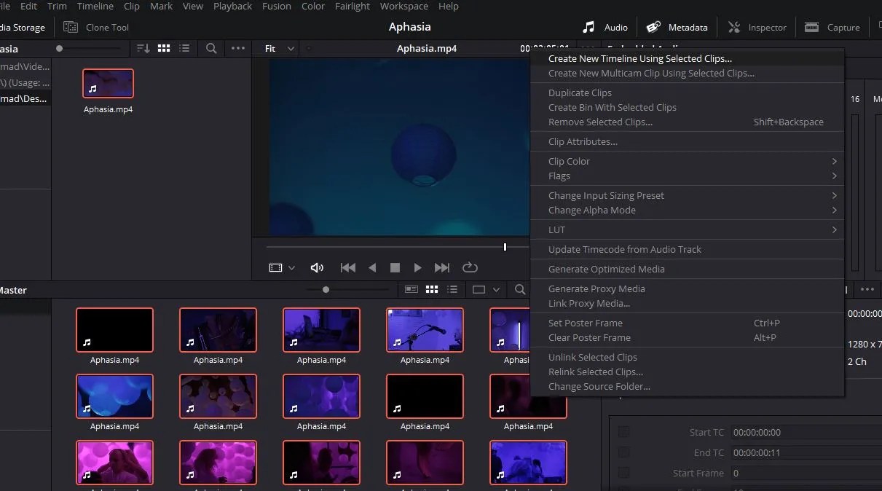Expand the Clip Color submenu
This screenshot has width=882, height=491.
pos(568,161)
